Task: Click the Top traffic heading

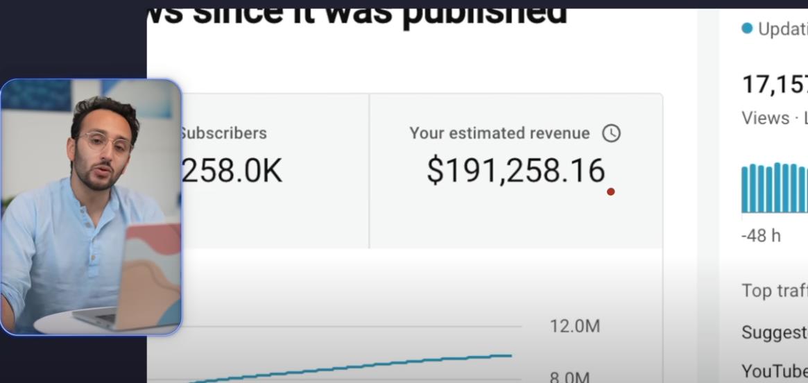Action: pyautogui.click(x=774, y=290)
